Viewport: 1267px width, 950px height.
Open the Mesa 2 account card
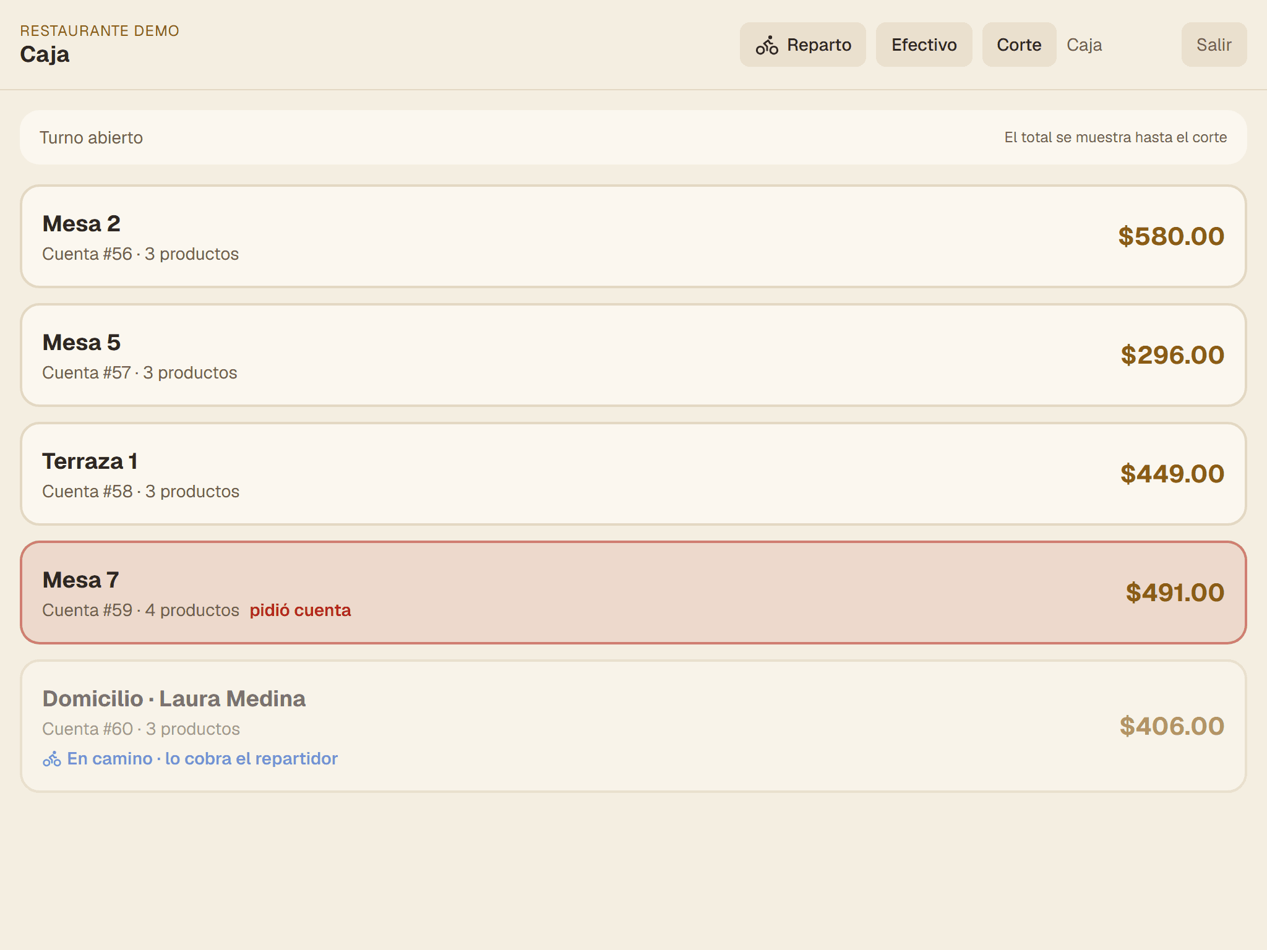click(633, 236)
